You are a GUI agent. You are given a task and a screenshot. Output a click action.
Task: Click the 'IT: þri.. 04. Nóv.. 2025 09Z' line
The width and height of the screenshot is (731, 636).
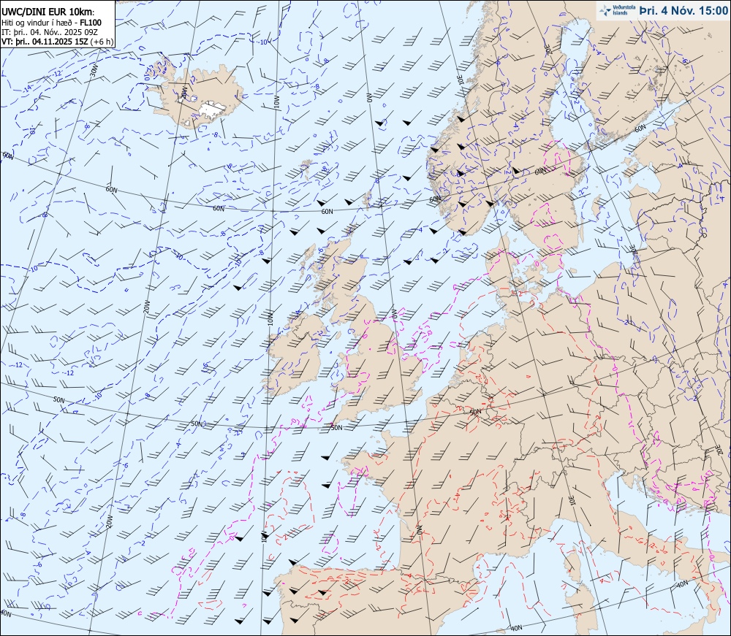[50, 32]
